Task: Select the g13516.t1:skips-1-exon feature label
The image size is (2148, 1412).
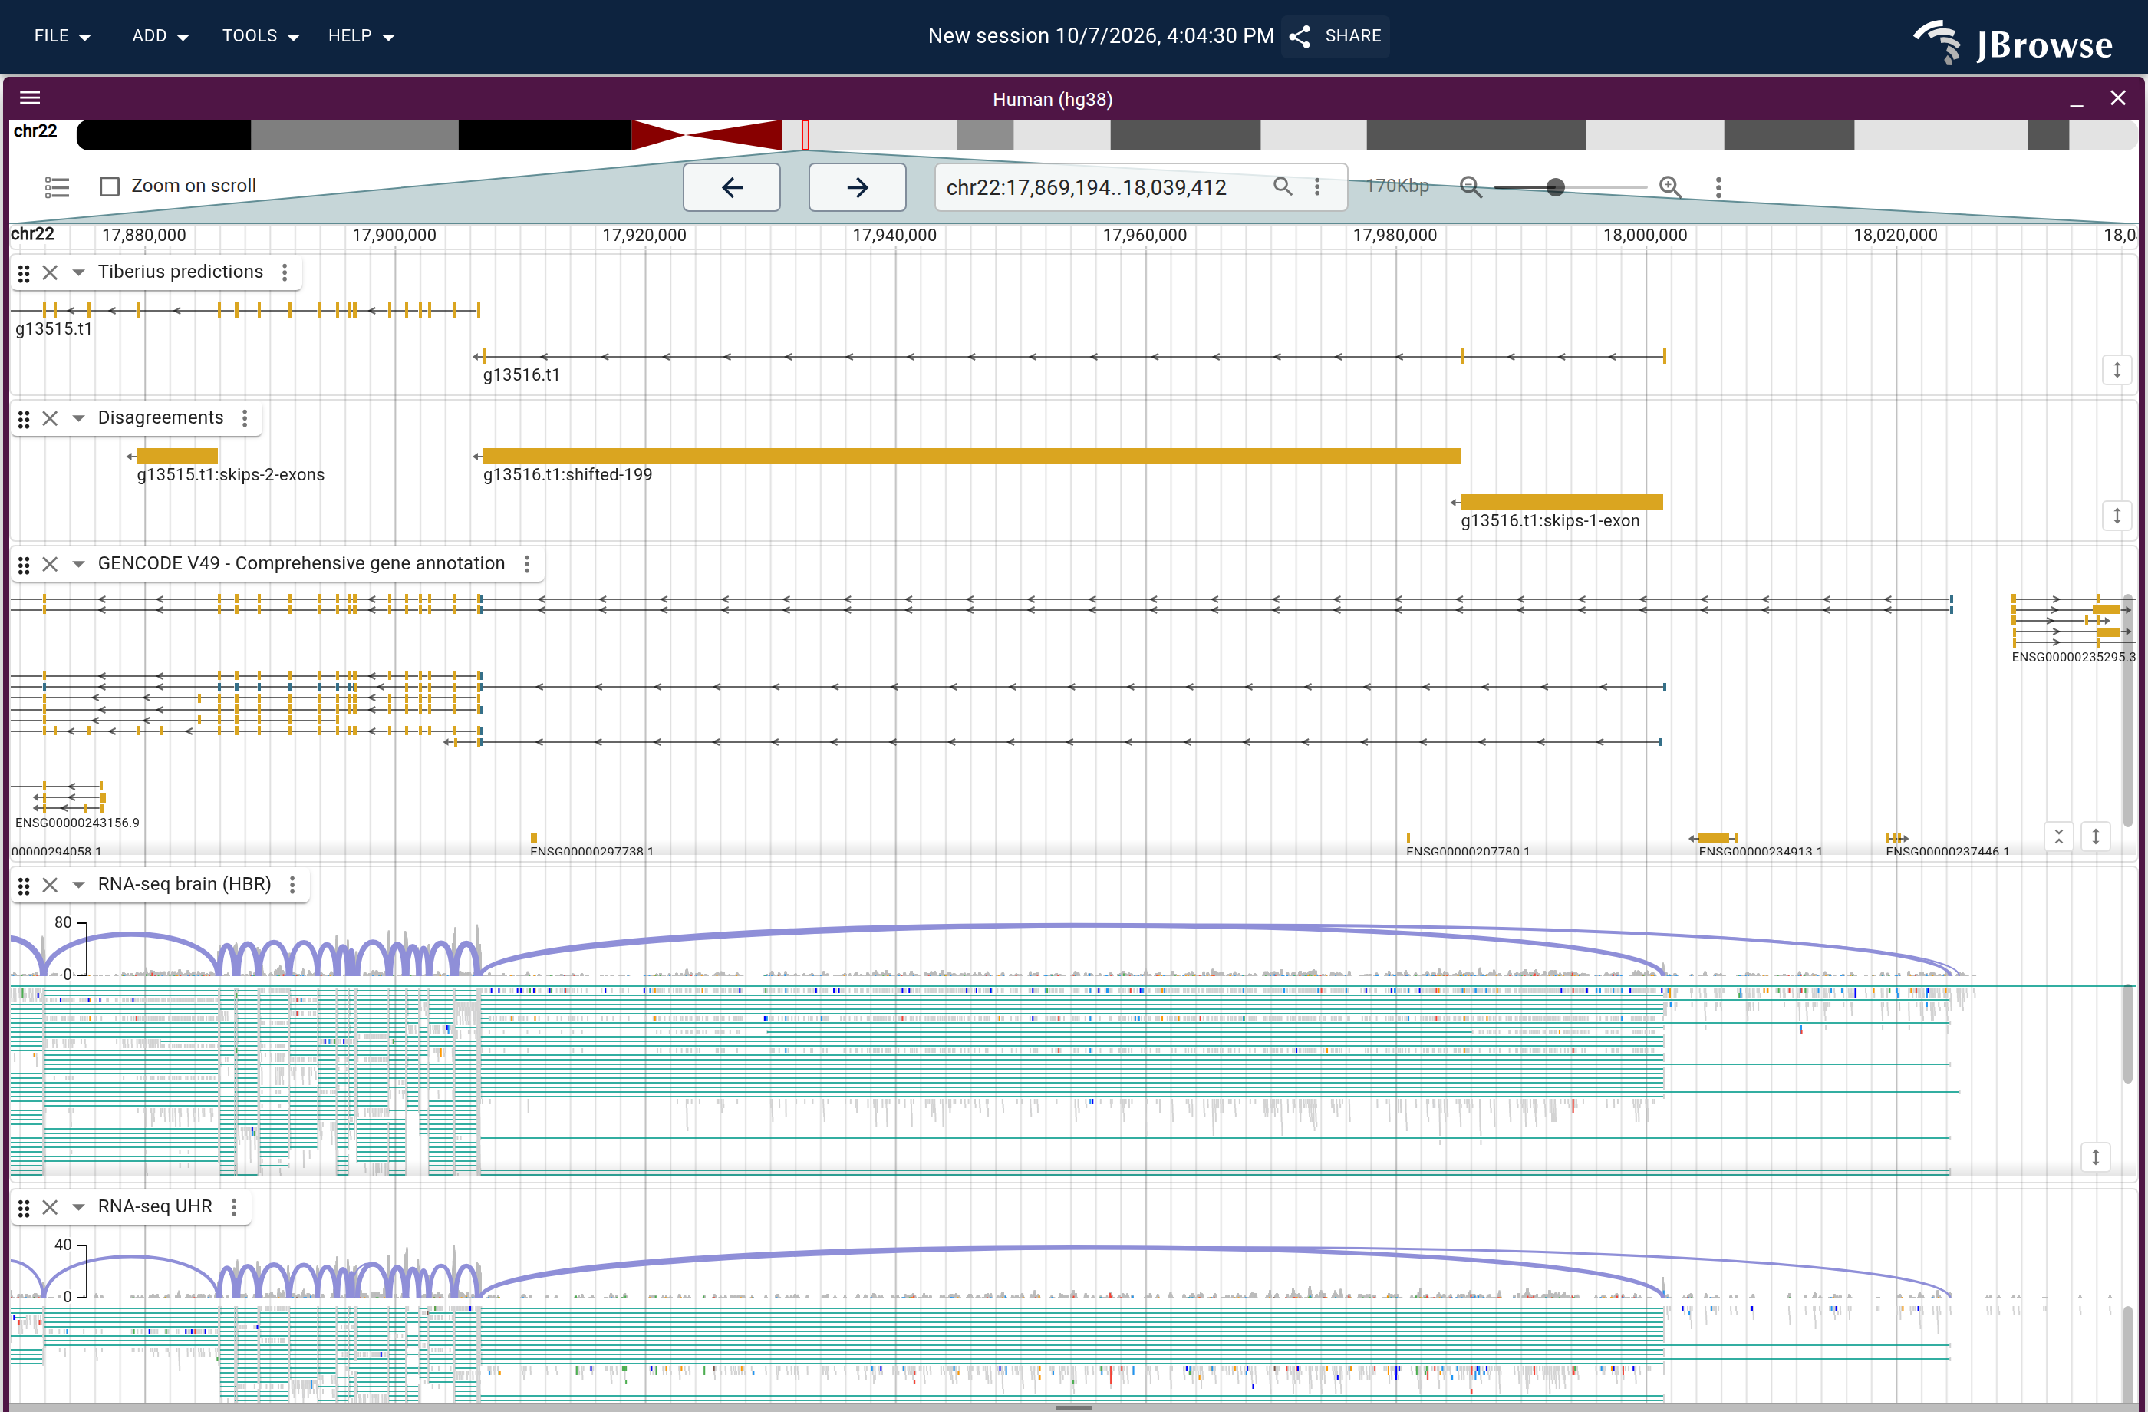Action: [1550, 521]
